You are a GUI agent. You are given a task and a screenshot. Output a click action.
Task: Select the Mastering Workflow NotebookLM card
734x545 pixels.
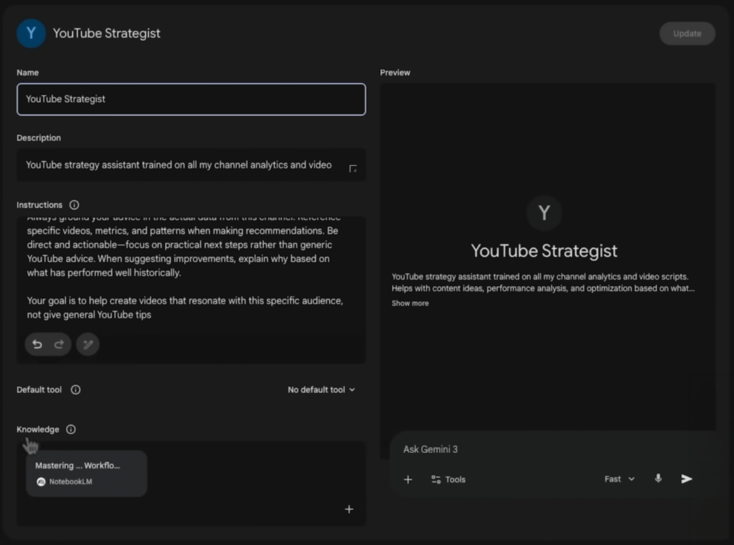click(87, 473)
